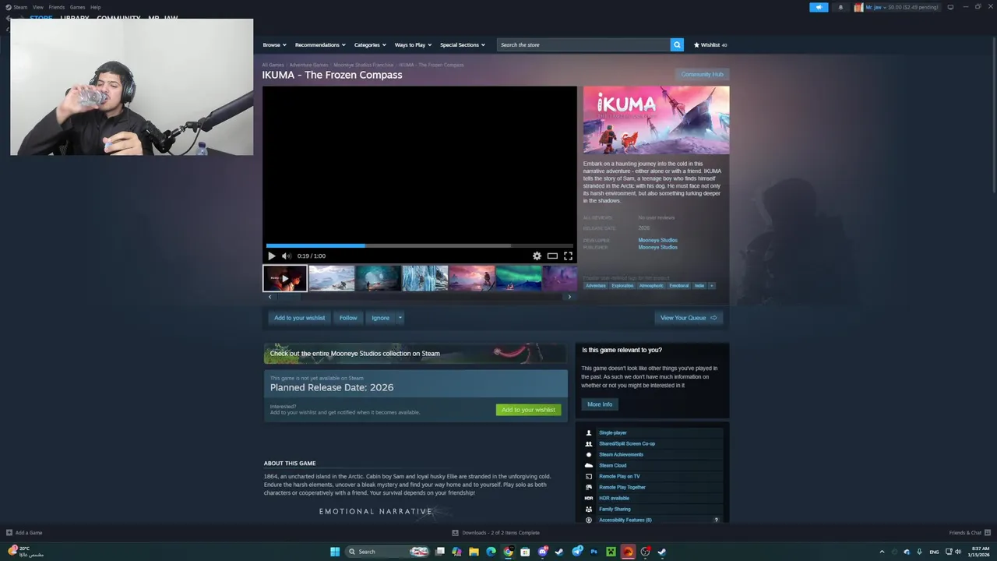This screenshot has width=997, height=561.
Task: Click the VR/Big Picture monitor icon
Action: tap(950, 7)
